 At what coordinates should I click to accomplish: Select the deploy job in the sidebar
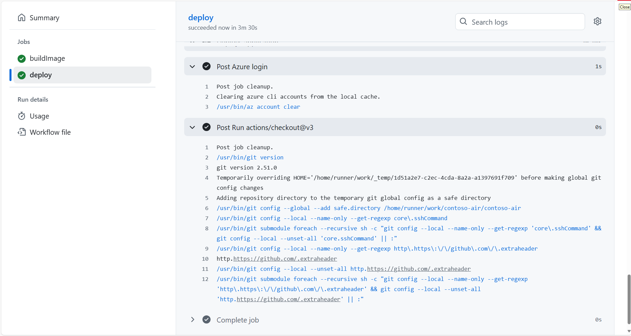click(x=41, y=75)
